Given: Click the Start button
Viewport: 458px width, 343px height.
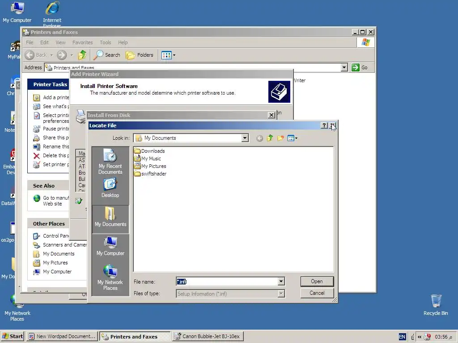Looking at the screenshot, I should tap(12, 336).
